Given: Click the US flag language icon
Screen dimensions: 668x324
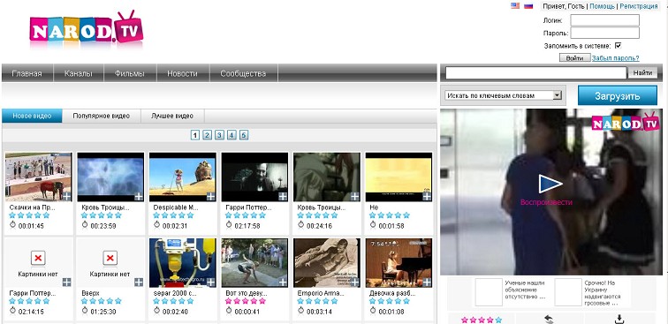Looking at the screenshot, I should [x=515, y=6].
